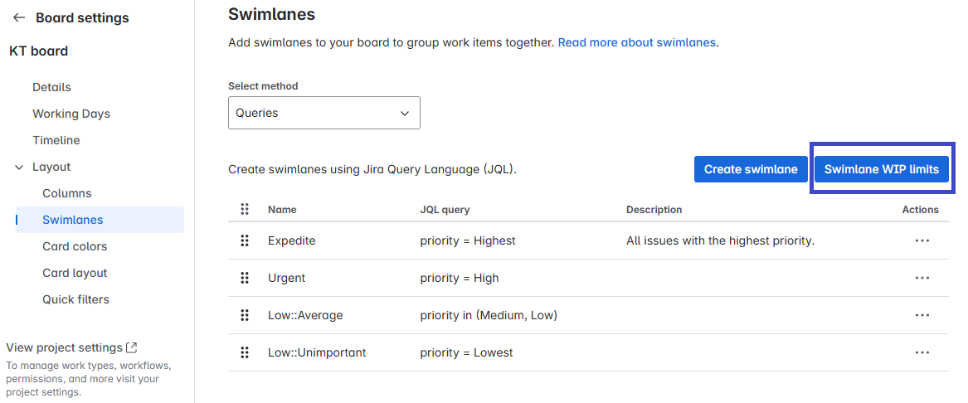Screen dimensions: 968x403
Task: Open the Working Days settings page
Action: pyautogui.click(x=71, y=114)
